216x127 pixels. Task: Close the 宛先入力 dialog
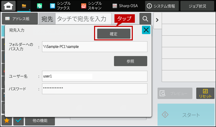coord(146,30)
